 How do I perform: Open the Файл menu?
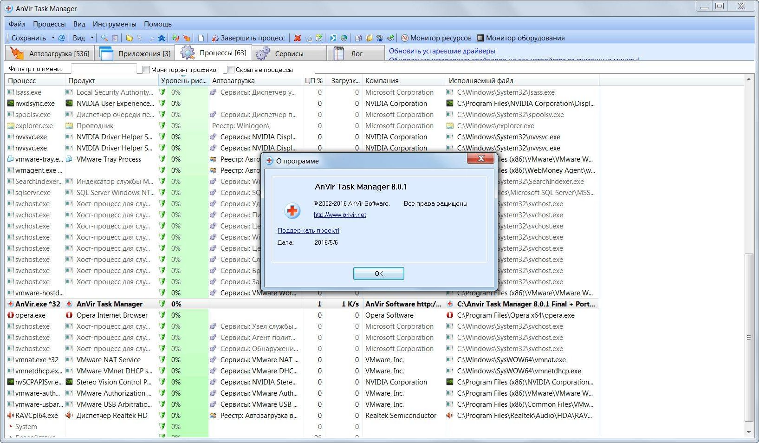tap(17, 24)
